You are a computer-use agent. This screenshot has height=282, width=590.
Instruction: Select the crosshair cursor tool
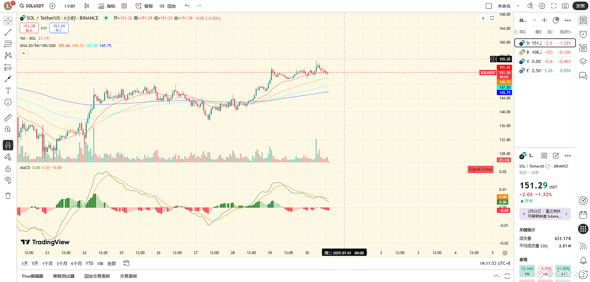click(x=8, y=21)
